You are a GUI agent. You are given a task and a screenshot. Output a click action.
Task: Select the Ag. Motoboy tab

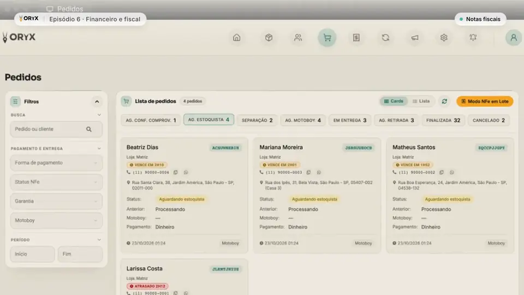[x=303, y=120]
